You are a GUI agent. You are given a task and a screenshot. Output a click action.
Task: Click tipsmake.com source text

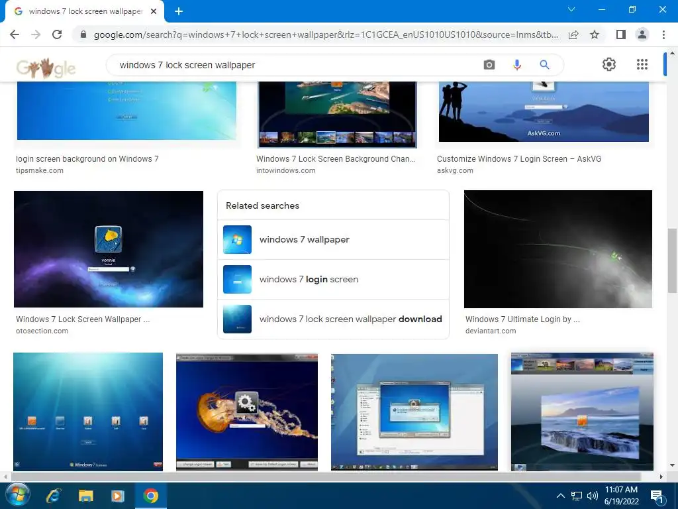click(x=40, y=170)
